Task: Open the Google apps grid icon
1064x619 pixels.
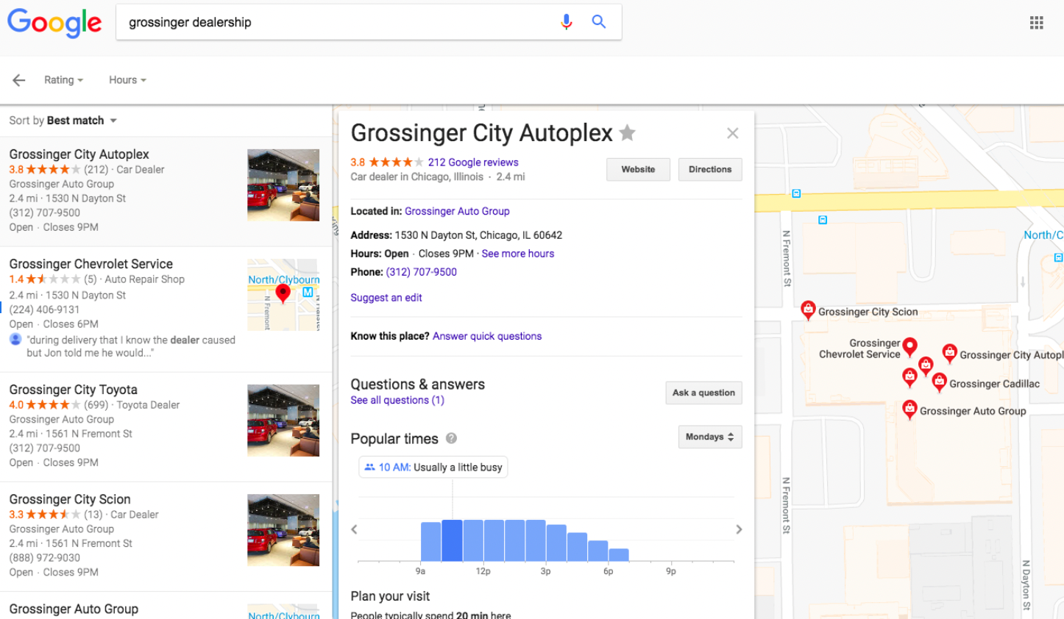Action: (1037, 22)
